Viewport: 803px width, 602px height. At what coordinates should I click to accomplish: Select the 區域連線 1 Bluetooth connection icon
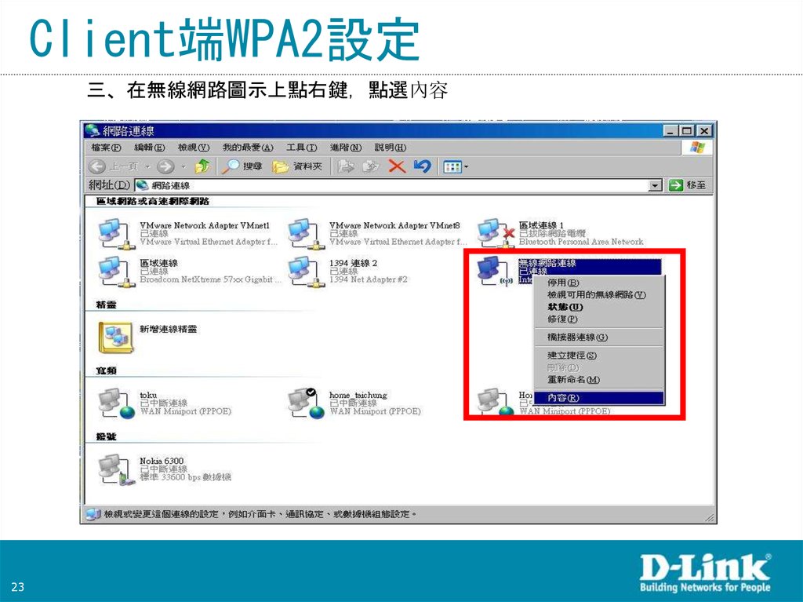click(496, 233)
